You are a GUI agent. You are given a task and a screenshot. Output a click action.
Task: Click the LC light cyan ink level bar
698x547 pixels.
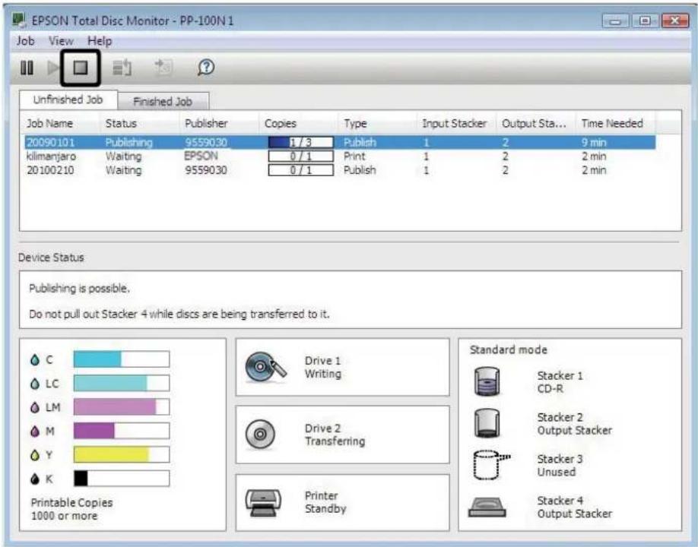click(x=122, y=384)
